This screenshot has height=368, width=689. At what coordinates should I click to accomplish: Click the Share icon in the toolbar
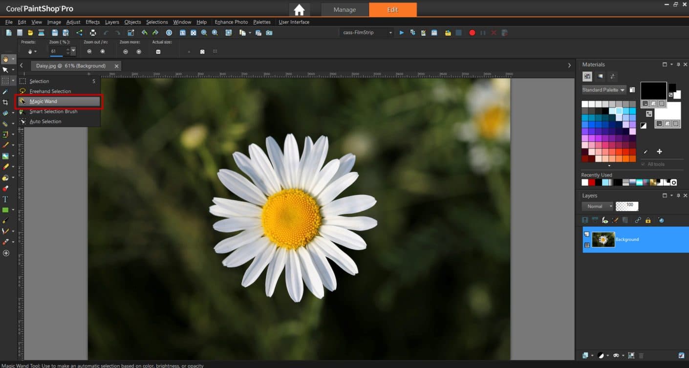pyautogui.click(x=79, y=33)
